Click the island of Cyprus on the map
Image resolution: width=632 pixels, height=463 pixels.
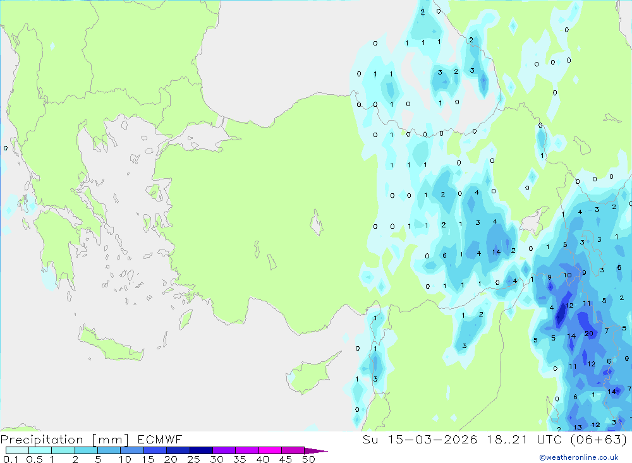coord(310,375)
